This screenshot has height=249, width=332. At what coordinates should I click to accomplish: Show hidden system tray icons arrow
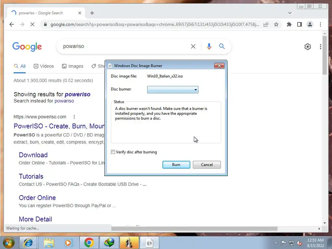tap(276, 243)
